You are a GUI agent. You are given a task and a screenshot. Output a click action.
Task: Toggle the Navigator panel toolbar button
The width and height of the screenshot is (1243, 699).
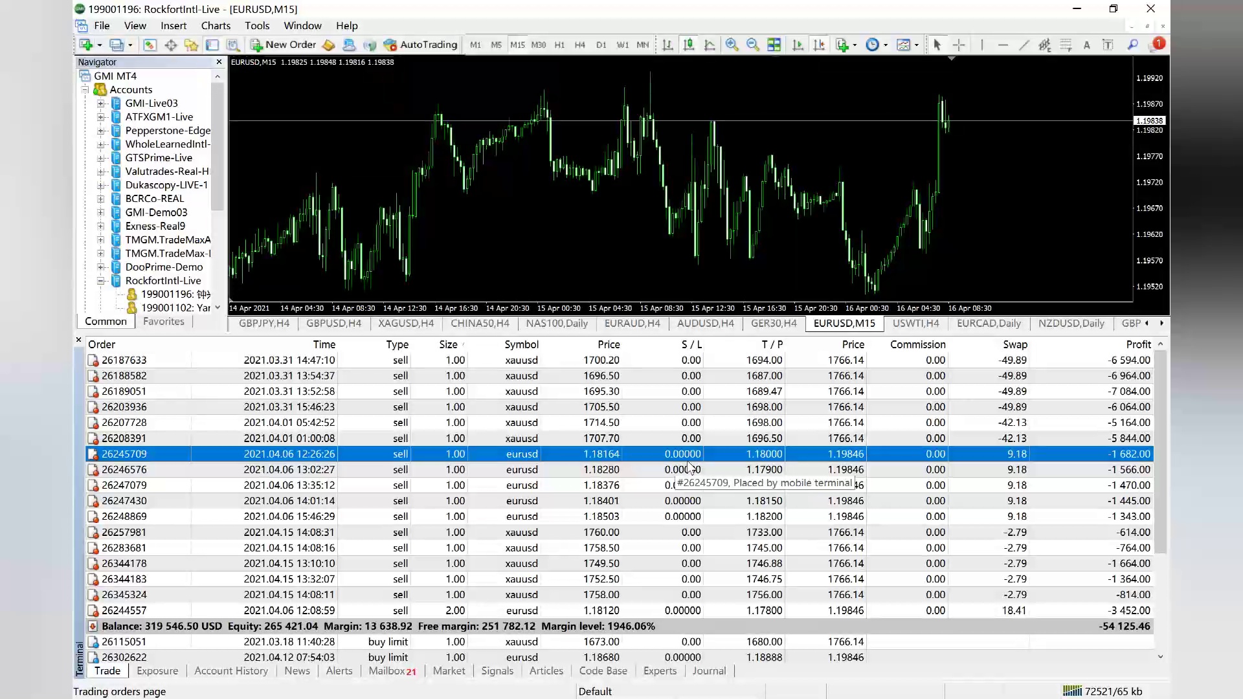(191, 45)
